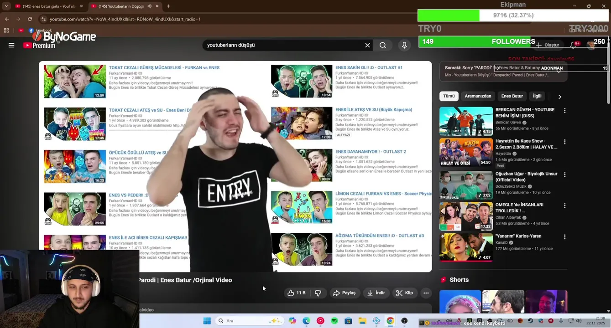Viewport: 611px width, 328px height.
Task: Select the Tümü filter chip
Action: (449, 96)
